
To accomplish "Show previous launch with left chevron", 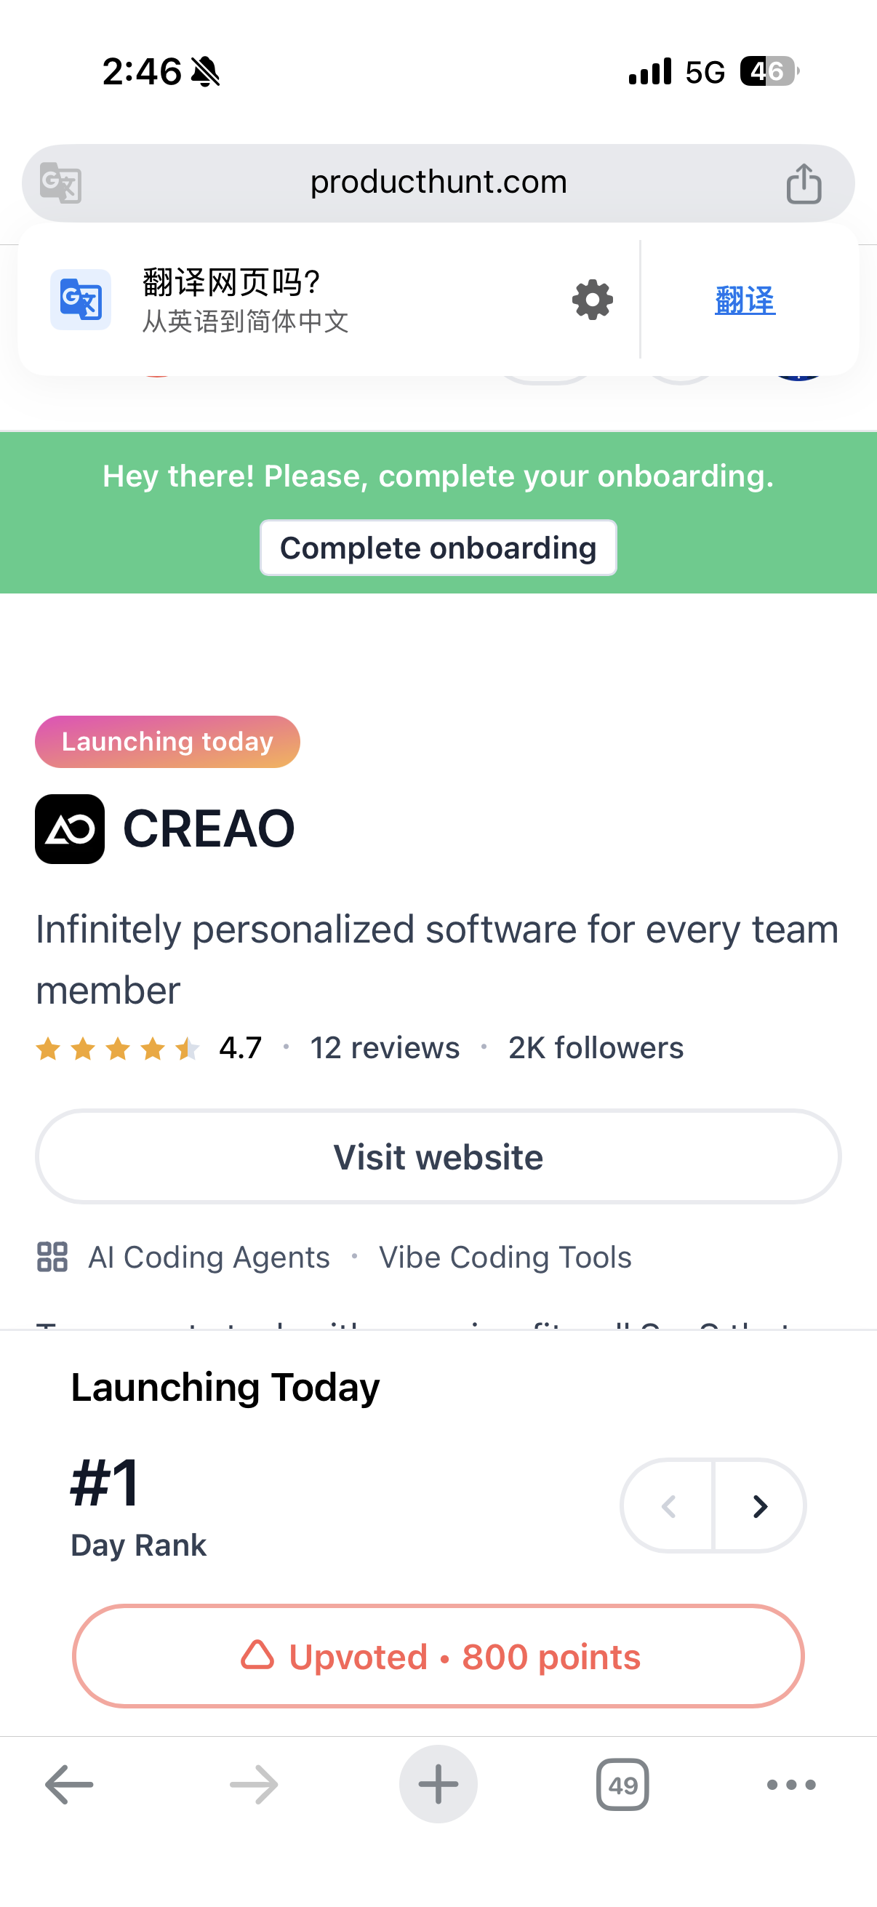I will 668,1506.
